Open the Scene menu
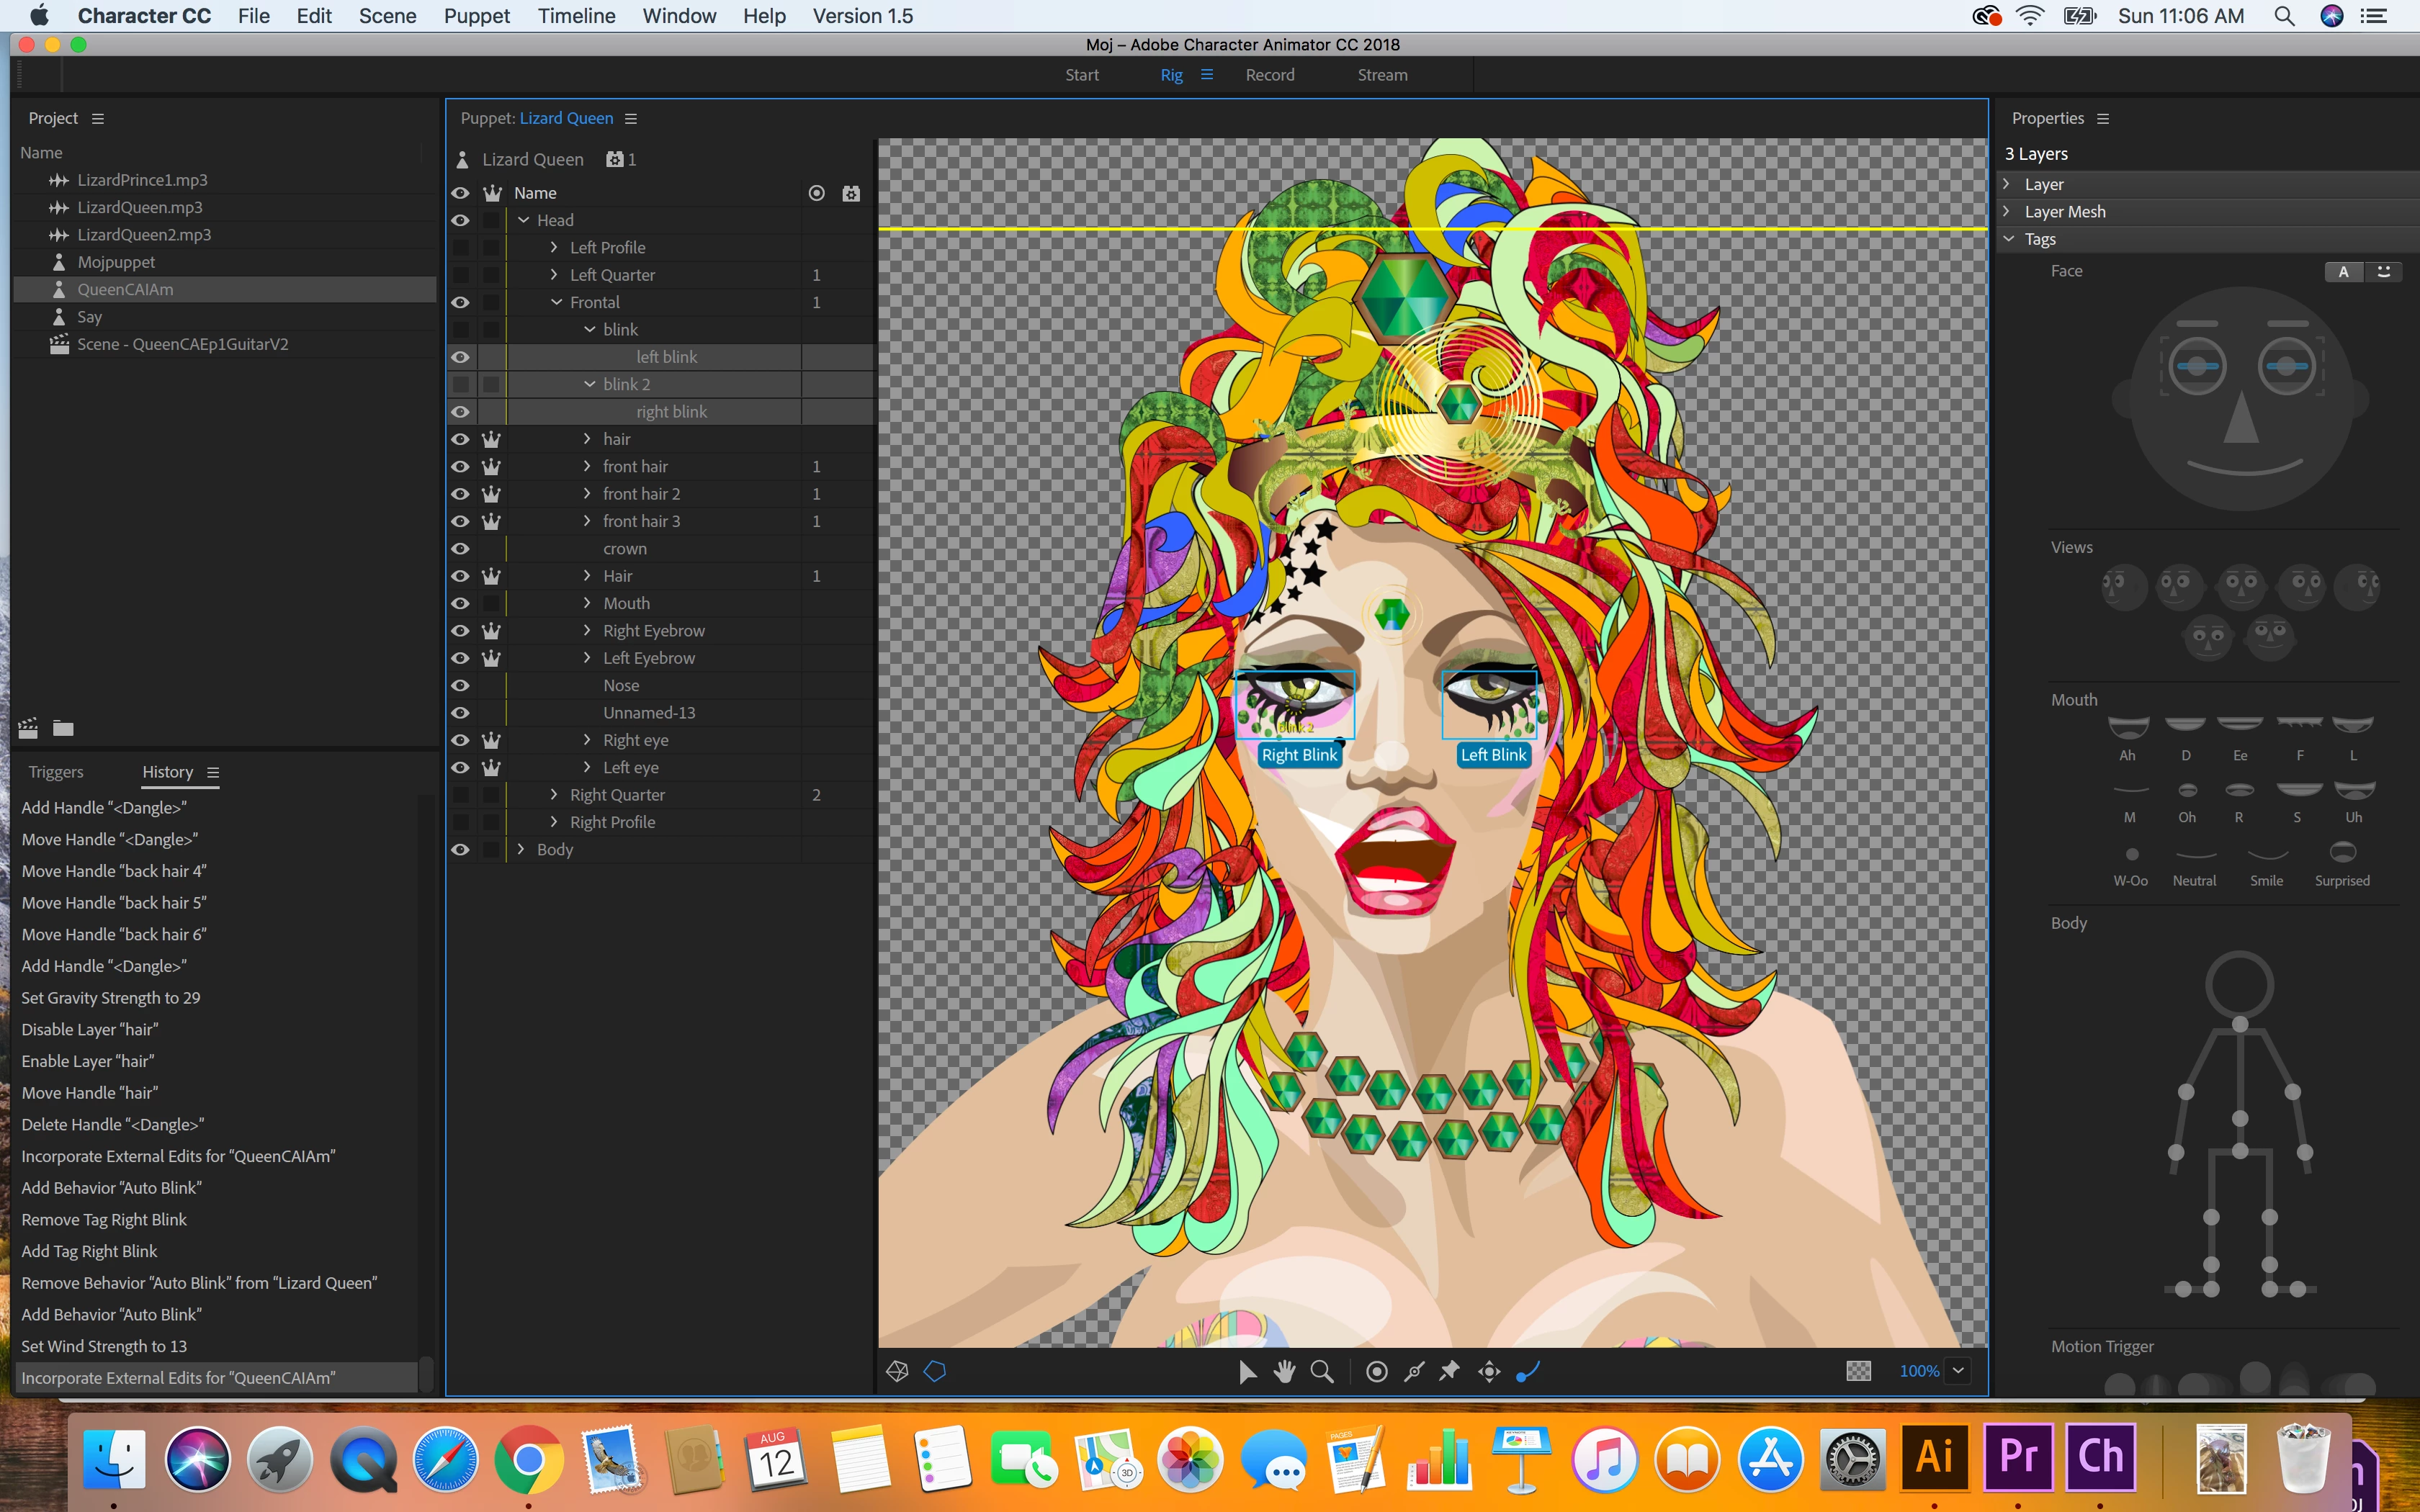Image resolution: width=2420 pixels, height=1512 pixels. point(388,16)
